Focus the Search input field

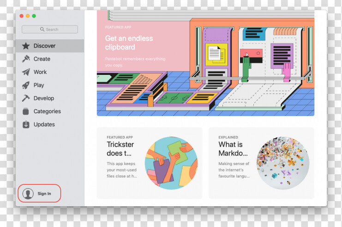tap(50, 29)
